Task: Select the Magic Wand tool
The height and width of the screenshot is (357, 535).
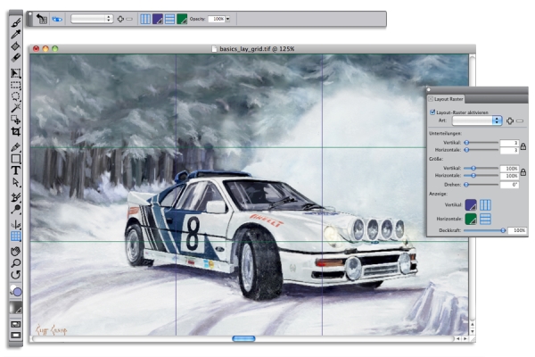Action: (x=16, y=108)
